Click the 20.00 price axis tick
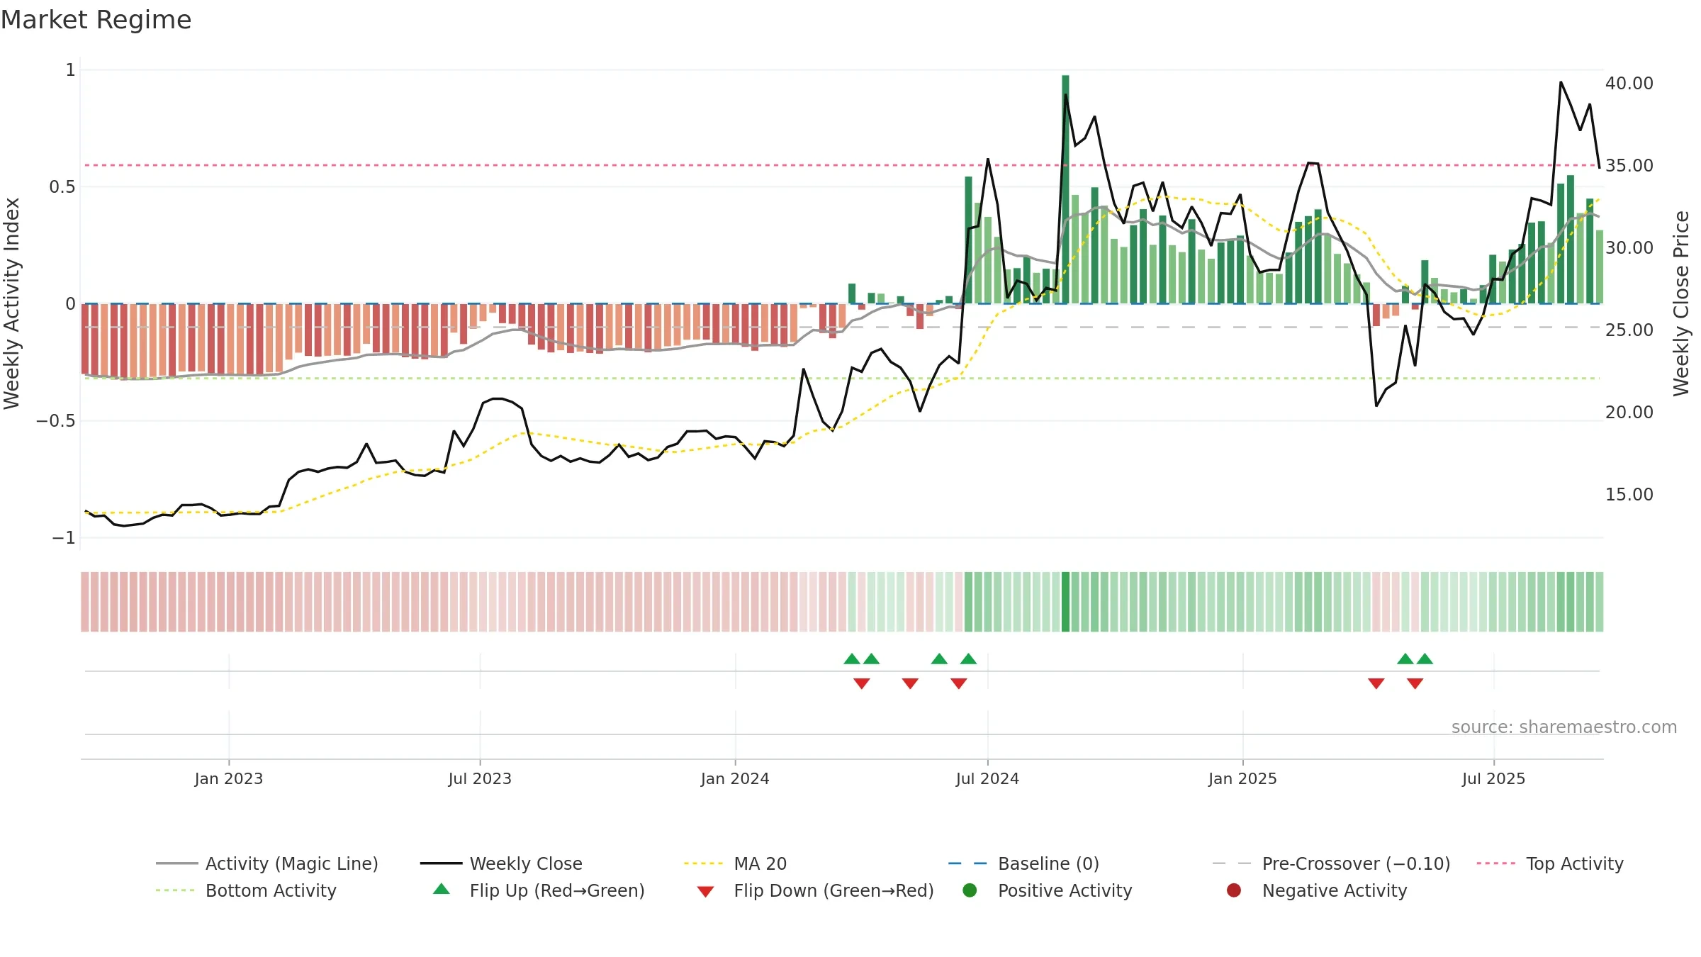This screenshot has width=1701, height=957. point(1629,412)
